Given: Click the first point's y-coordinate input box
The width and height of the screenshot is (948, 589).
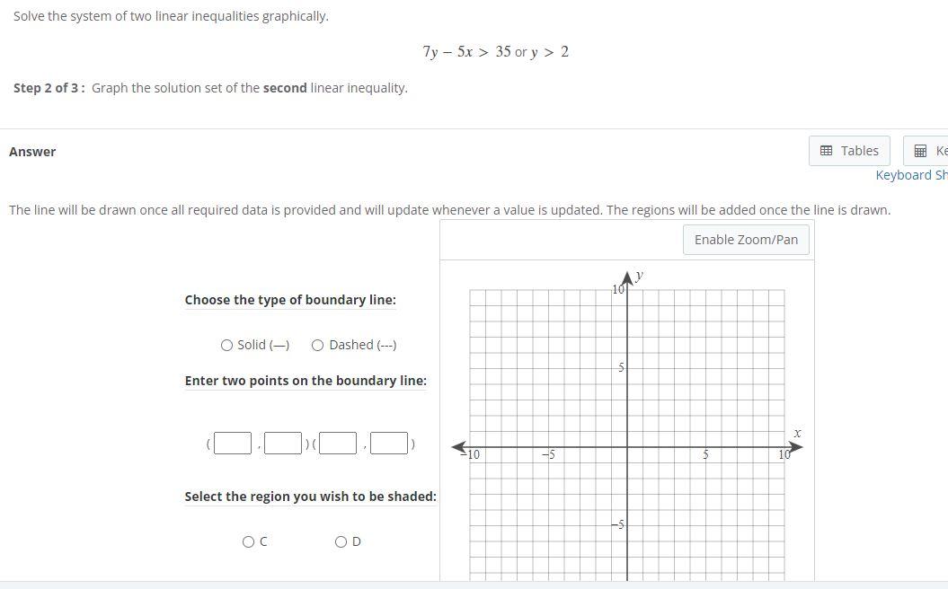Looking at the screenshot, I should tap(282, 442).
